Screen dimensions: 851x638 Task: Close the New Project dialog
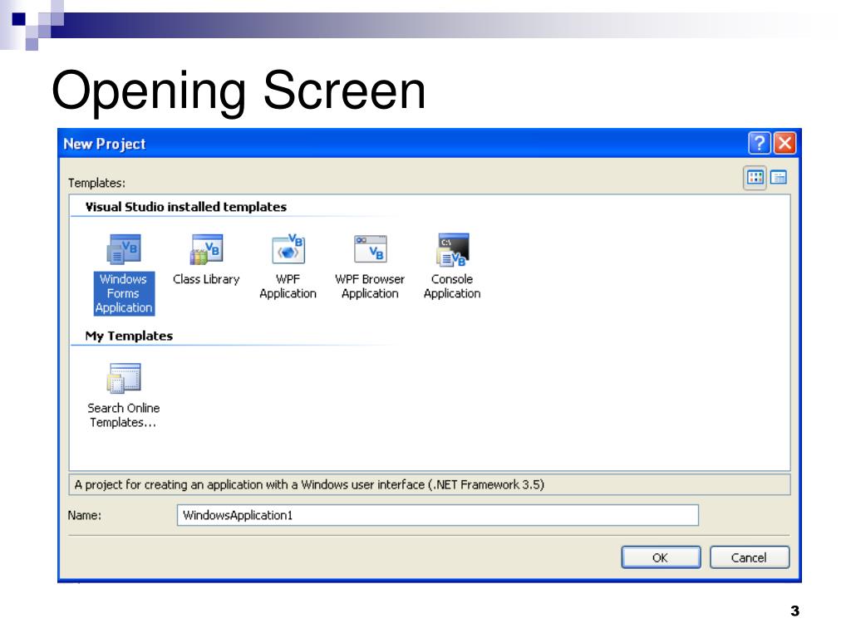[785, 143]
